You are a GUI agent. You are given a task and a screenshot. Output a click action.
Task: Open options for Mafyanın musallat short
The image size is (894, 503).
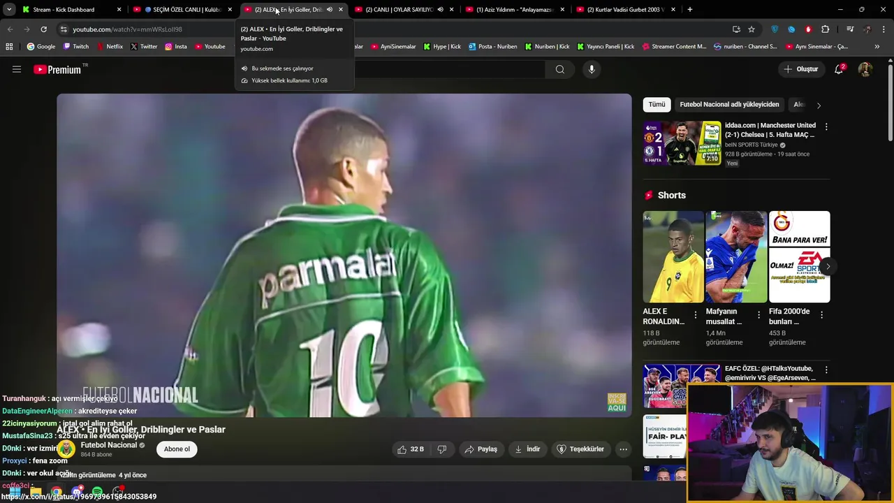pyautogui.click(x=759, y=315)
